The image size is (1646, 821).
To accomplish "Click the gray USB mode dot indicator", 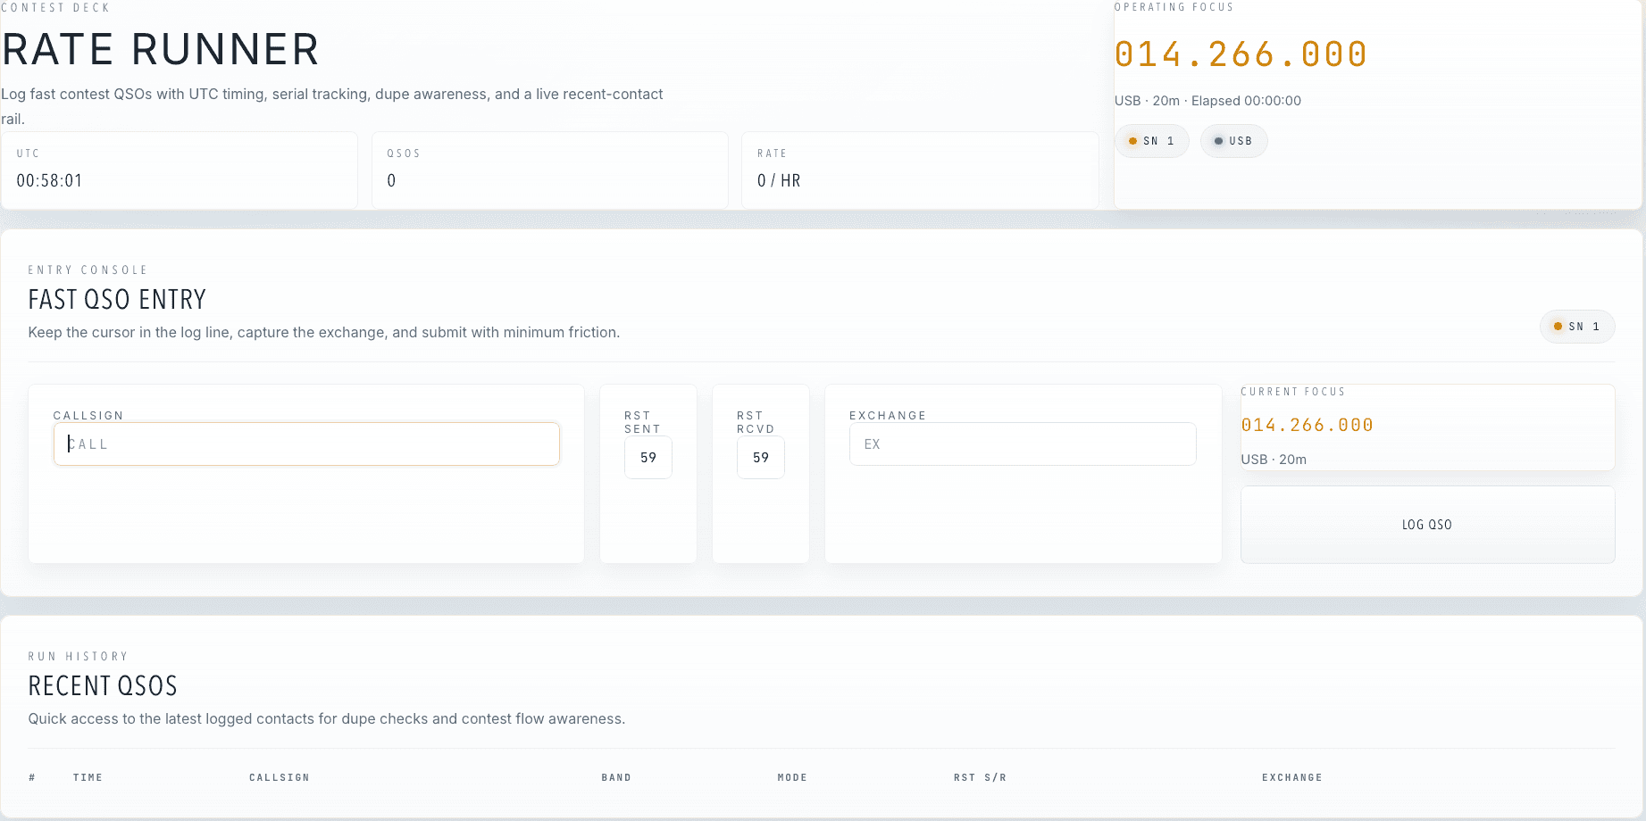I will click(1219, 140).
